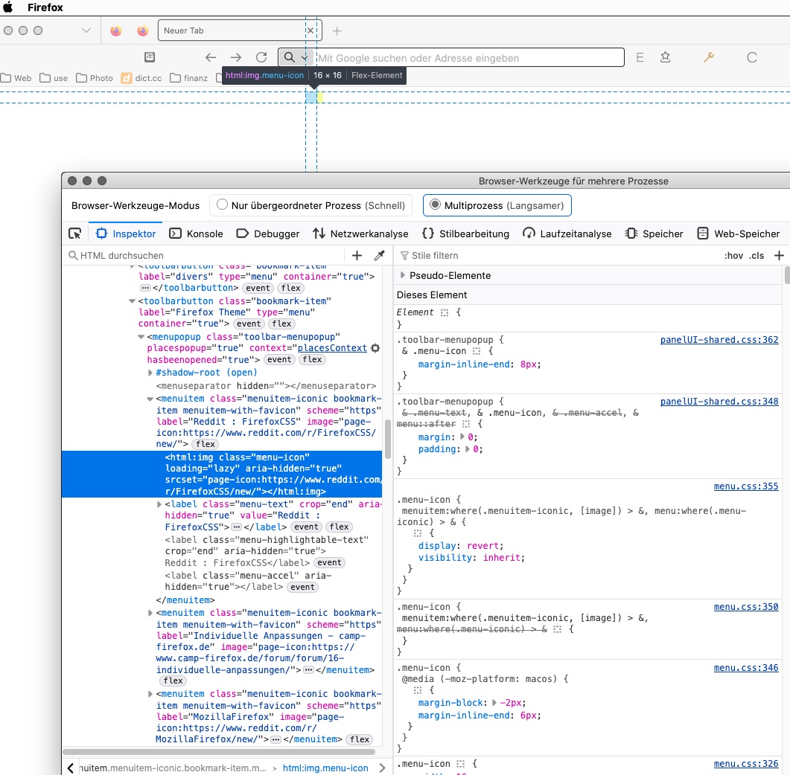Open a new tab with plus icon
790x775 pixels.
[x=337, y=30]
